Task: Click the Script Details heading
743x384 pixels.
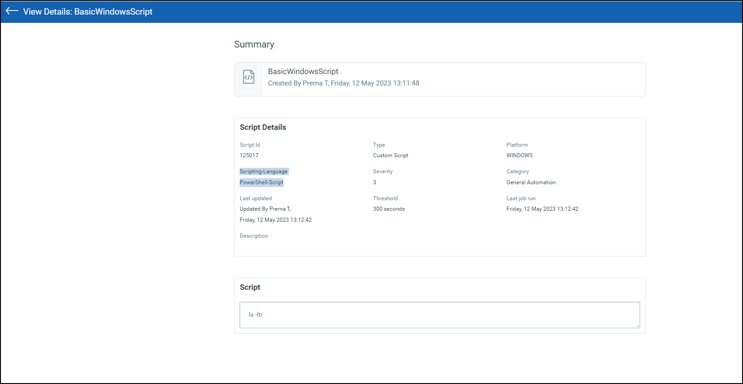Action: coord(263,127)
